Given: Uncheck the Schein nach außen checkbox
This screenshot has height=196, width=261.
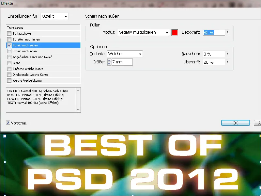Looking at the screenshot, I should [x=9, y=45].
